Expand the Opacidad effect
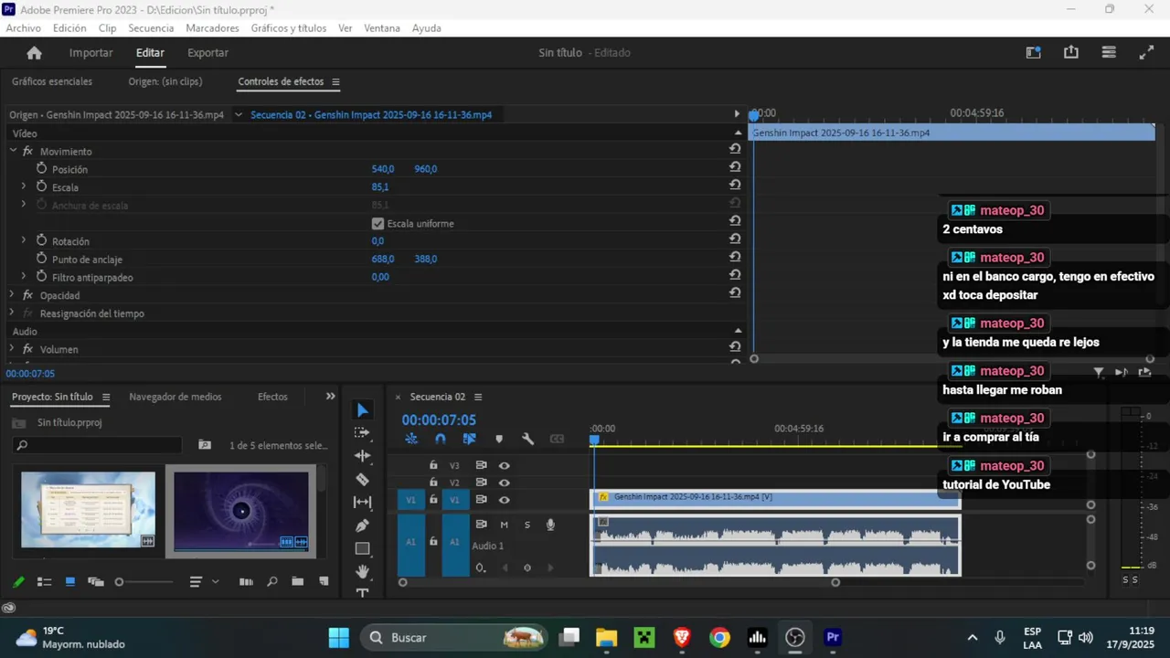Viewport: 1170px width, 658px height. pyautogui.click(x=12, y=294)
